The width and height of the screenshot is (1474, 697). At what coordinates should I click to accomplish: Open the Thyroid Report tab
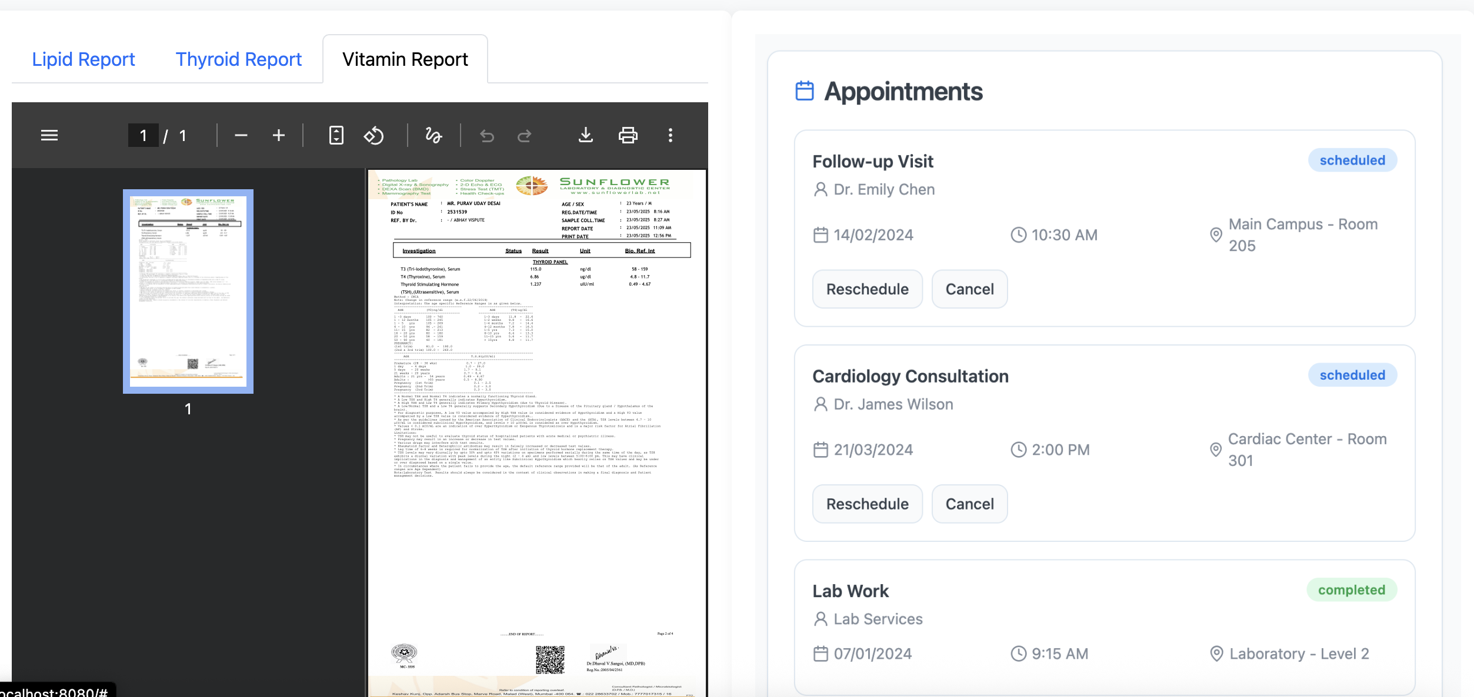click(x=238, y=59)
